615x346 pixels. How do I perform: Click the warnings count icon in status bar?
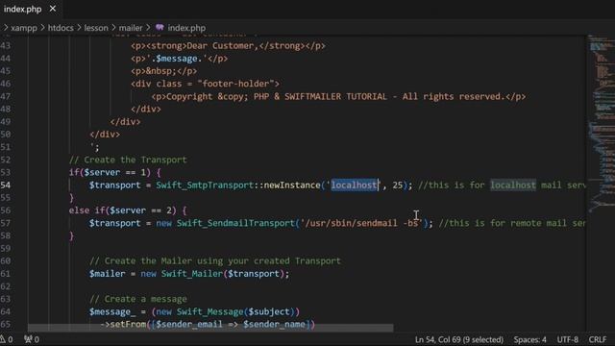coord(7,339)
